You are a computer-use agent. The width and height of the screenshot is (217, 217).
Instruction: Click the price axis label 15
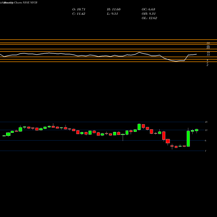[x=206, y=122]
